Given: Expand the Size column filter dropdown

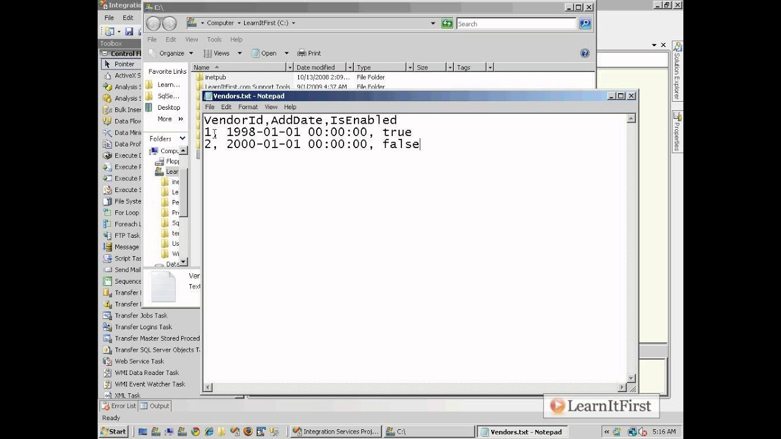Looking at the screenshot, I should (x=450, y=67).
